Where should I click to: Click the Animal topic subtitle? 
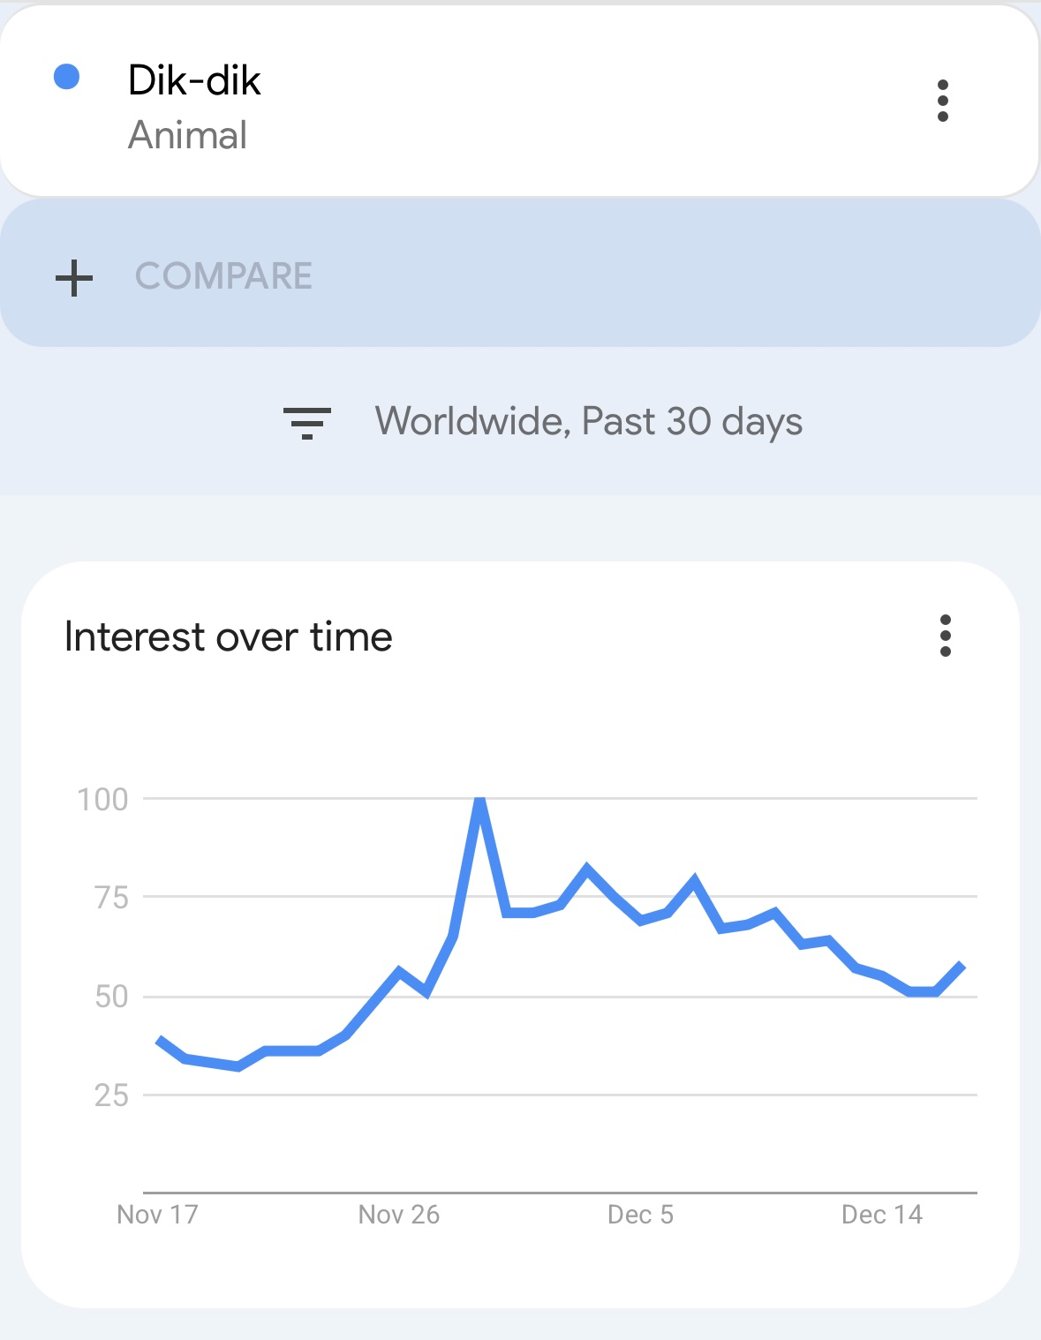tap(187, 136)
